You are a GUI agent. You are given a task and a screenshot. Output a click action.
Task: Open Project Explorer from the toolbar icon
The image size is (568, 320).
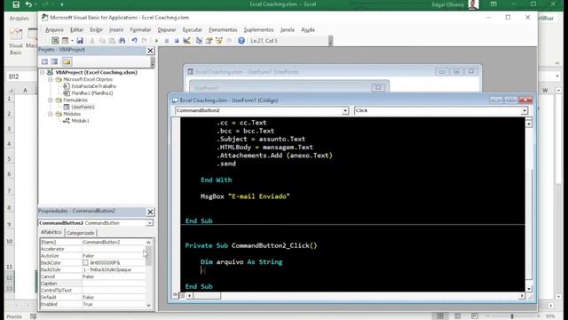pyautogui.click(x=199, y=41)
